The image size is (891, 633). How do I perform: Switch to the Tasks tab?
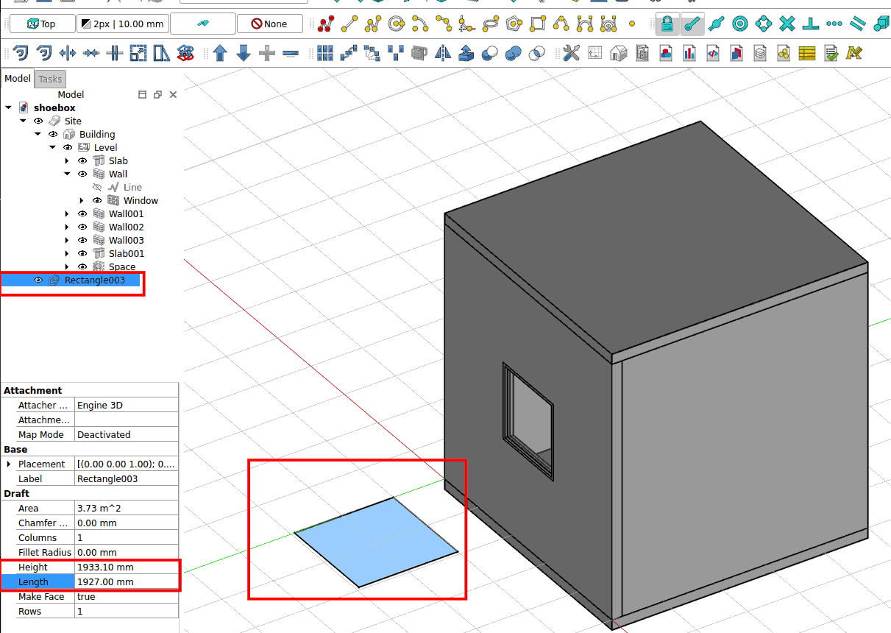(51, 79)
